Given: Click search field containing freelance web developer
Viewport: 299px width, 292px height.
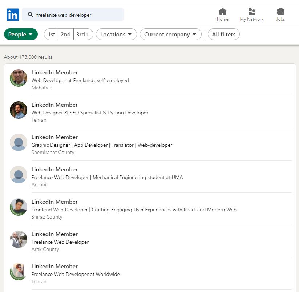Looking at the screenshot, I should click(x=73, y=15).
